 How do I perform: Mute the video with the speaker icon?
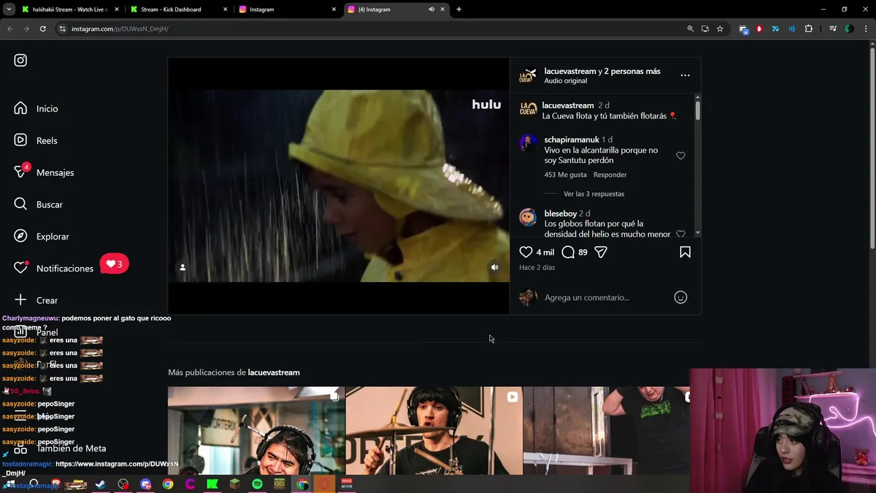pyautogui.click(x=495, y=267)
